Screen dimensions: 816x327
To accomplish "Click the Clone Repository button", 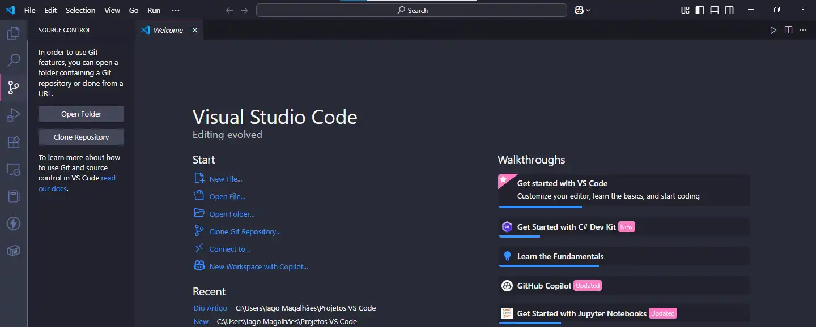I will tap(81, 137).
